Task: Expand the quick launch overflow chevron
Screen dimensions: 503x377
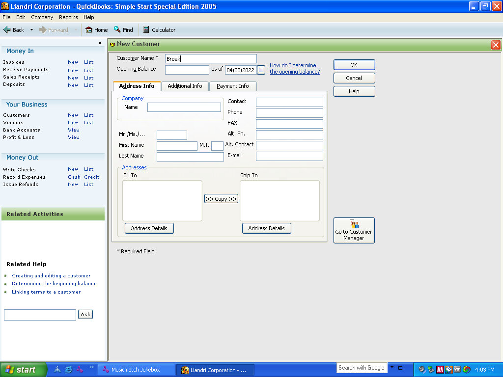Action: (x=91, y=368)
